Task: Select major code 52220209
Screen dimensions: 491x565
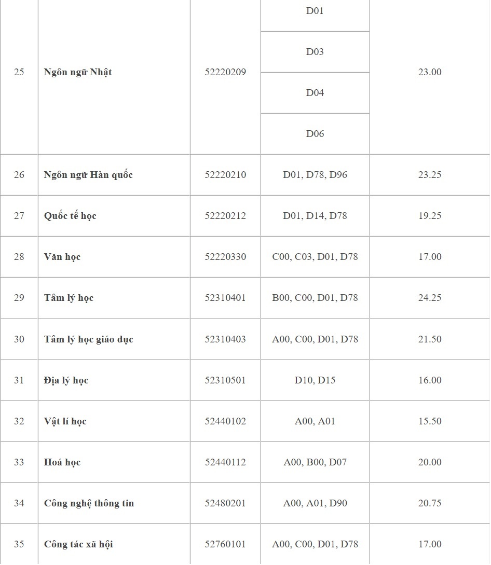Action: (225, 72)
